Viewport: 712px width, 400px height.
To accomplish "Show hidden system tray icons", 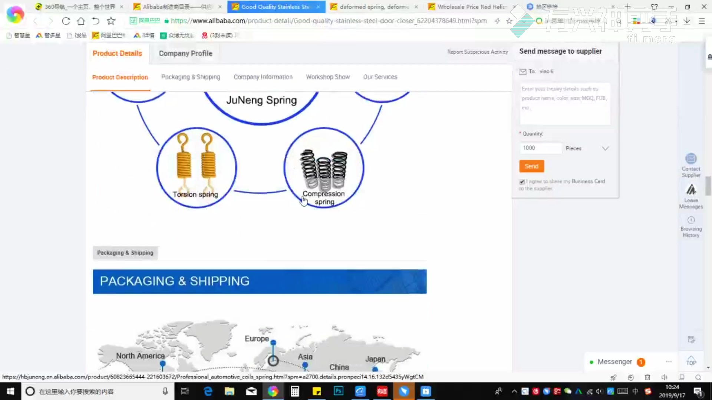I will pos(514,391).
